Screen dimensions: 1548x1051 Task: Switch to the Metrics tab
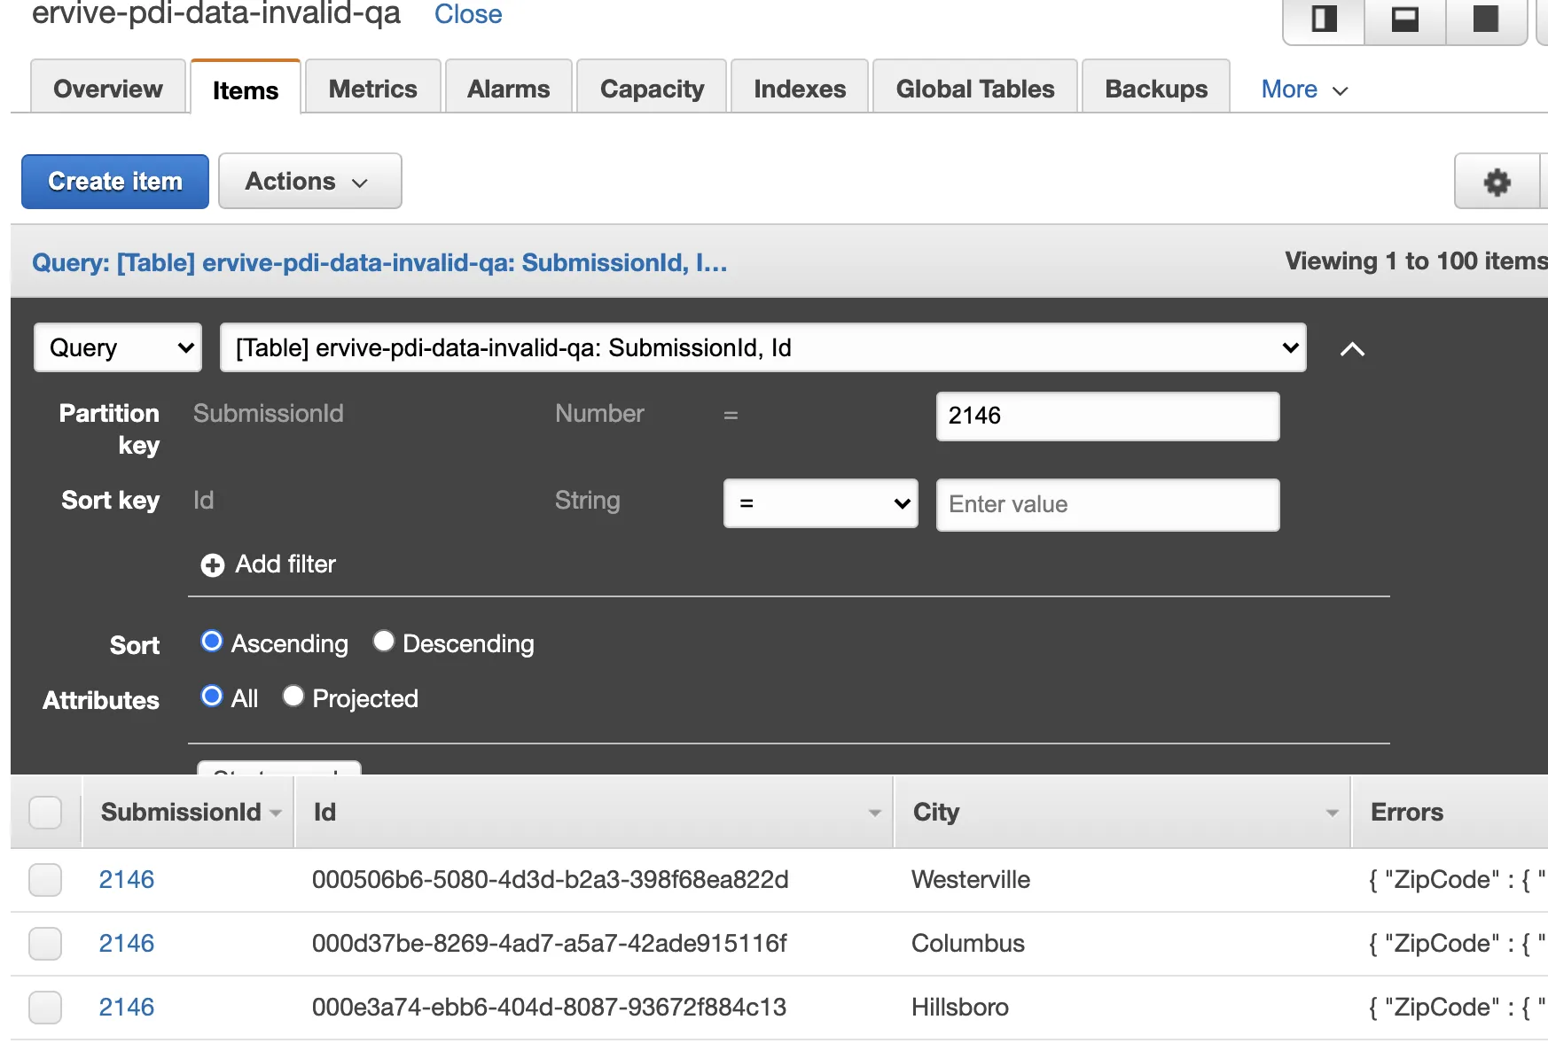pos(372,89)
